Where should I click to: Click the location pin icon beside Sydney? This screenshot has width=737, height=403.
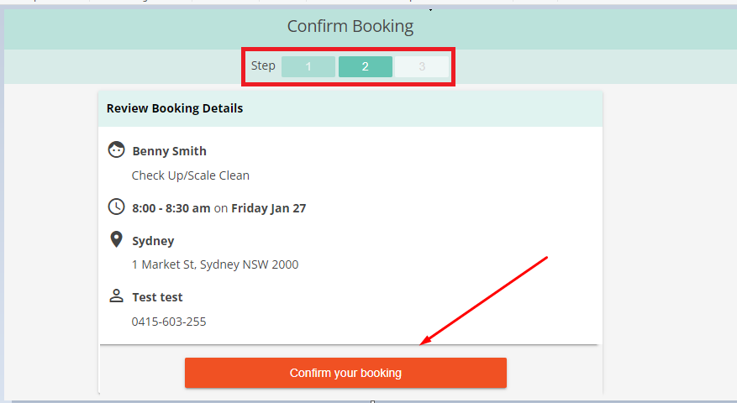click(x=116, y=239)
